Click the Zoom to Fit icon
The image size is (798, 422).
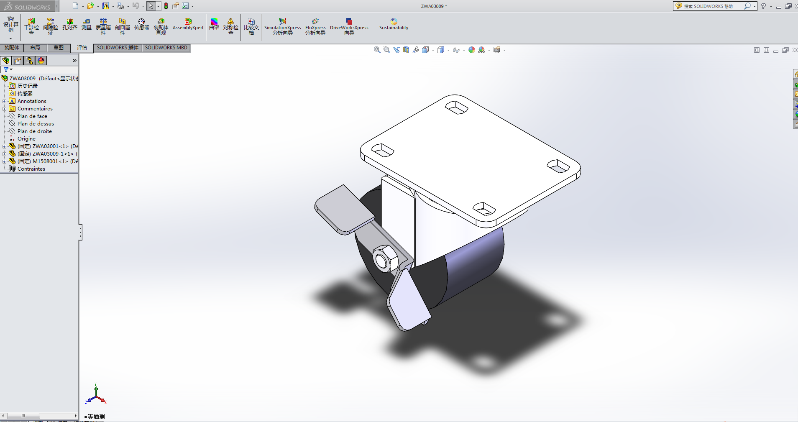coord(377,50)
